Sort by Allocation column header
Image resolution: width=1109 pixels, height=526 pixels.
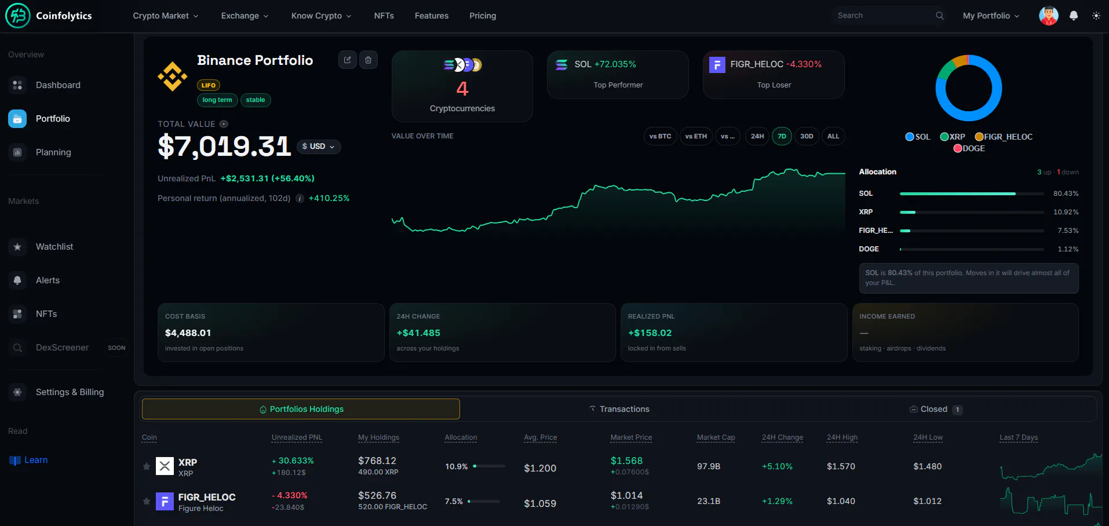point(461,437)
